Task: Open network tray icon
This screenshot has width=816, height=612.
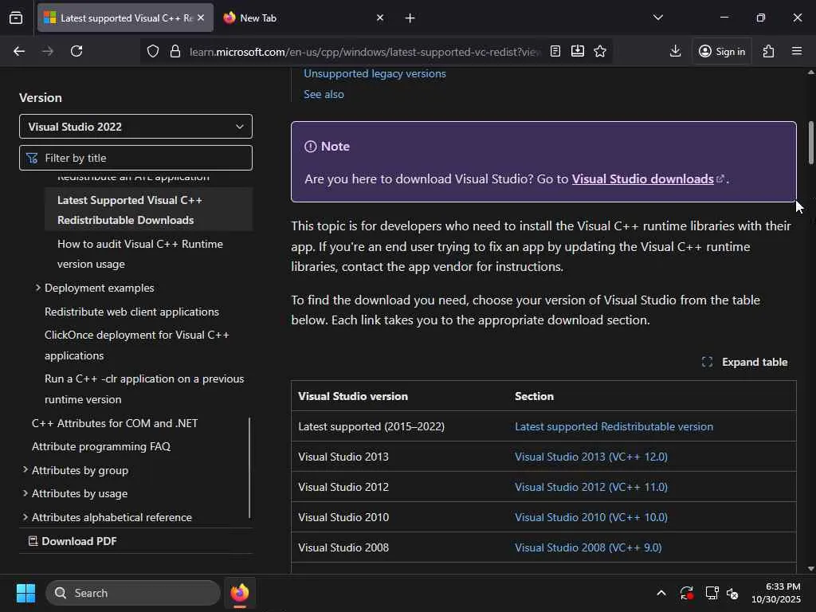Action: [x=712, y=593]
